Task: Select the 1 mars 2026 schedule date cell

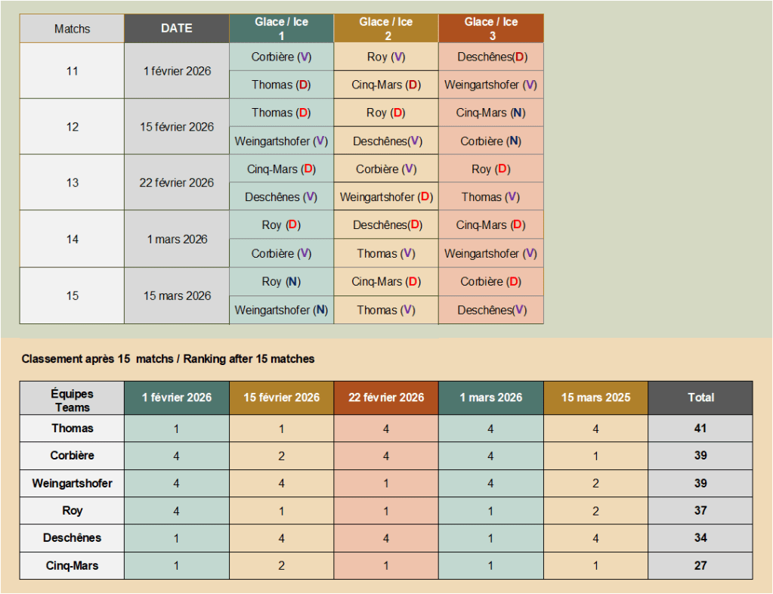Action: click(x=177, y=239)
